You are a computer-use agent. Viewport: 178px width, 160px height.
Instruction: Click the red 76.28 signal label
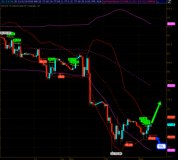(x=129, y=145)
